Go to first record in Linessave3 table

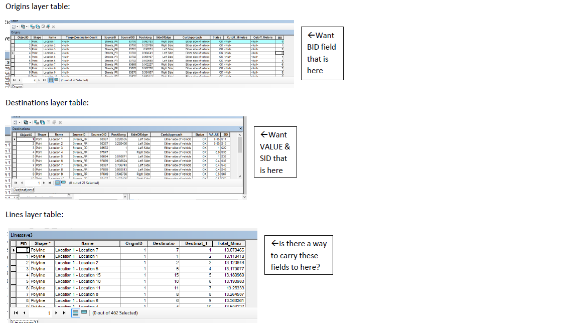16,313
